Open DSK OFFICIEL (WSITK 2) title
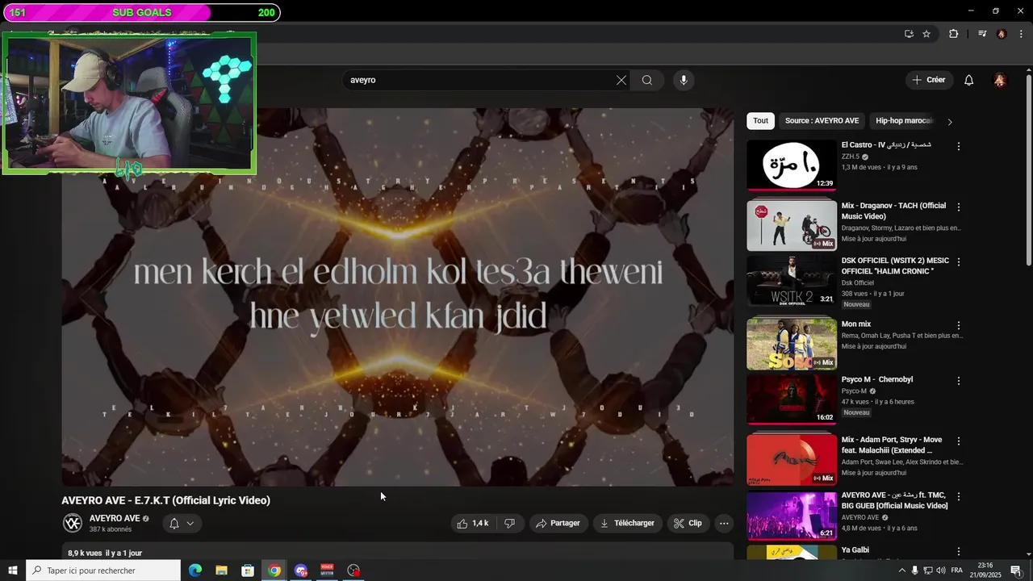 tap(895, 266)
